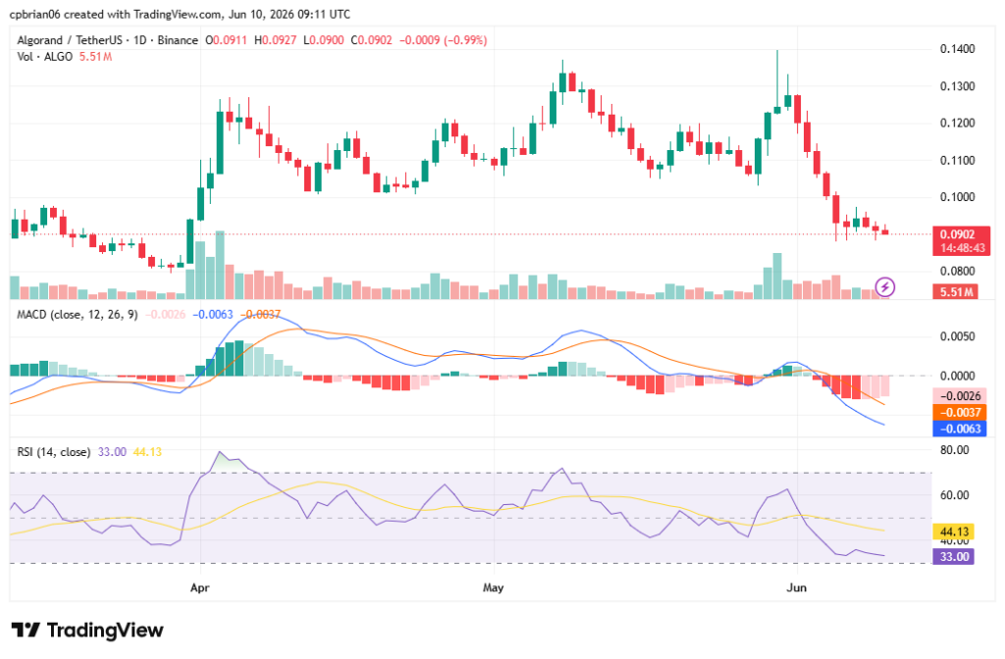The image size is (1005, 659).
Task: Click the May label on the time axis
Action: (493, 587)
